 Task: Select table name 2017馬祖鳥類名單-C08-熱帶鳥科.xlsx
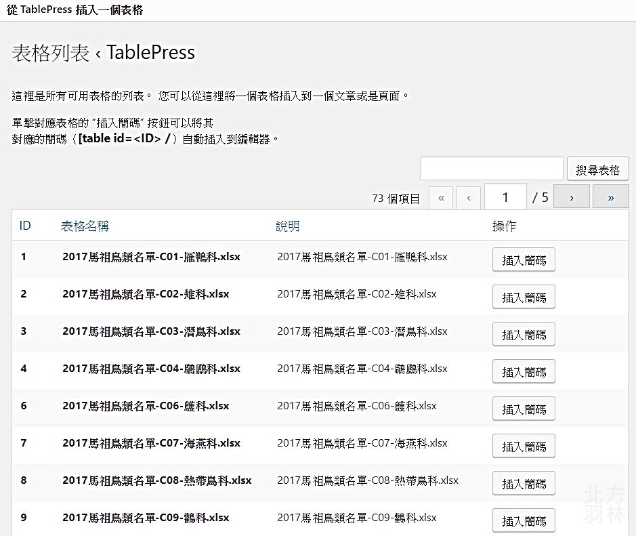coord(157,481)
